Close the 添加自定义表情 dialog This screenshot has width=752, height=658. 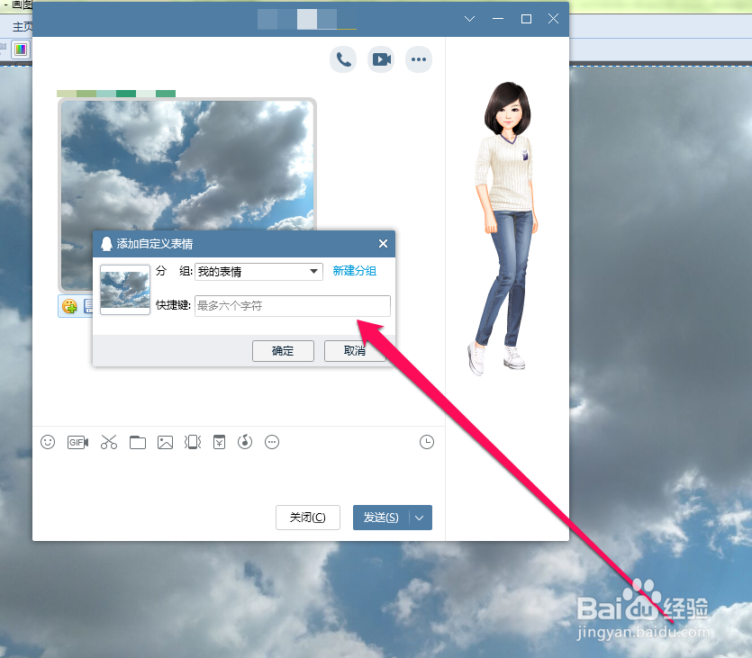[x=383, y=243]
